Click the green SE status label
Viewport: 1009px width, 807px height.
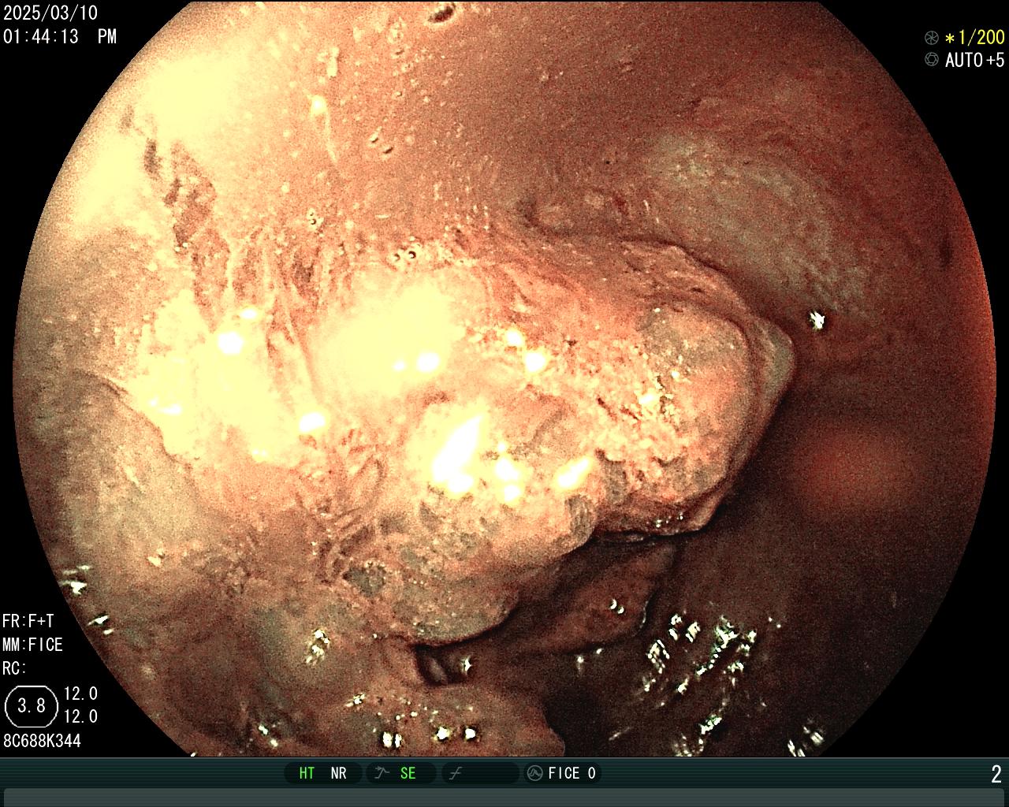coord(408,774)
